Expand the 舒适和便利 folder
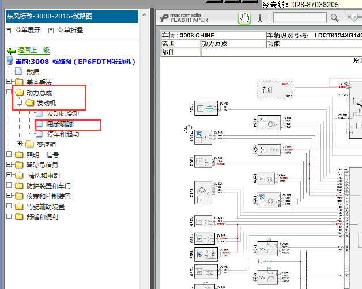The height and width of the screenshot is (289, 362). coord(9,216)
